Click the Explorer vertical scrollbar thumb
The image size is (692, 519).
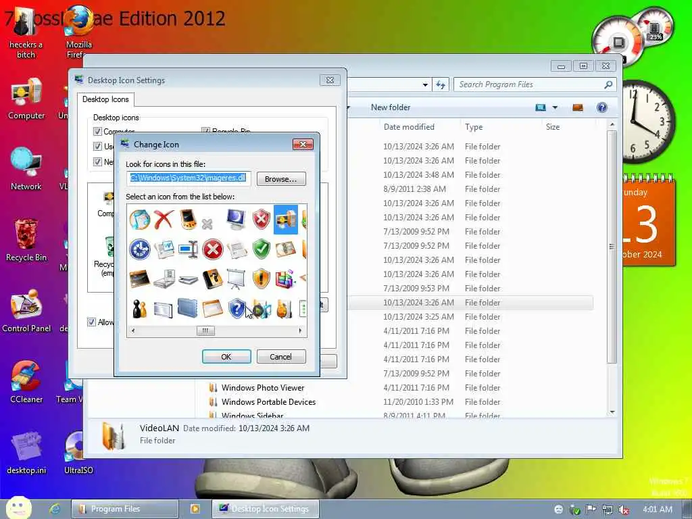tap(612, 247)
